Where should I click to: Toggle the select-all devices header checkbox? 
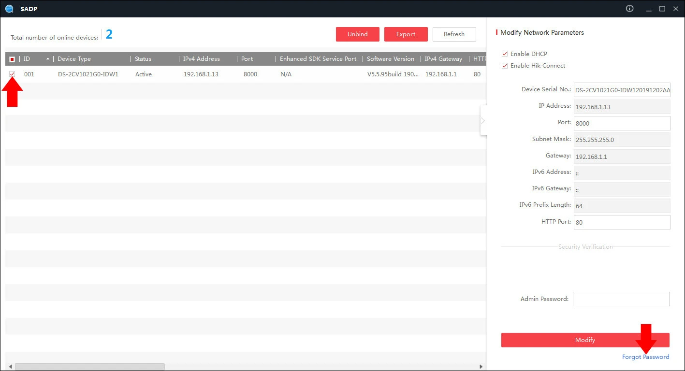12,59
